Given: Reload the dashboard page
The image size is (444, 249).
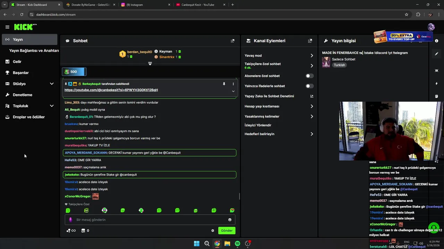Looking at the screenshot, I should click(x=22, y=15).
